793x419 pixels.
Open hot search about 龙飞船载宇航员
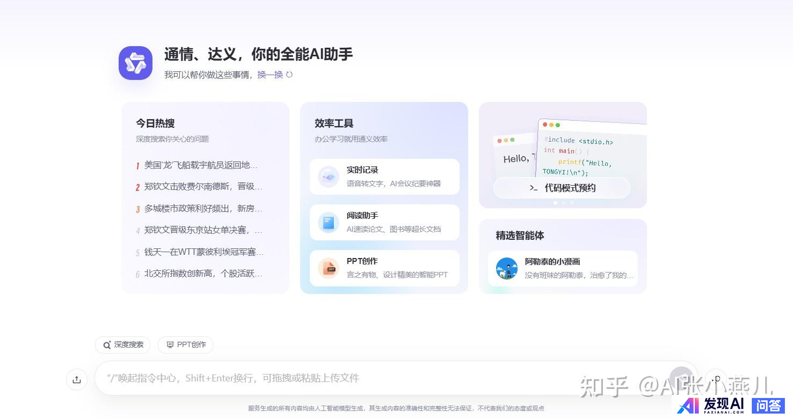click(201, 165)
